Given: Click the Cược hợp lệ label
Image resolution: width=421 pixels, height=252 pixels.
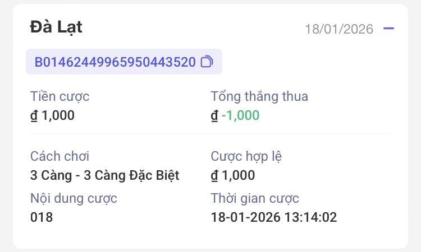Looking at the screenshot, I should click(x=246, y=156).
